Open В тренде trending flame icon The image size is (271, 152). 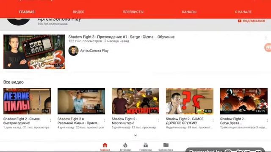tap(125, 147)
